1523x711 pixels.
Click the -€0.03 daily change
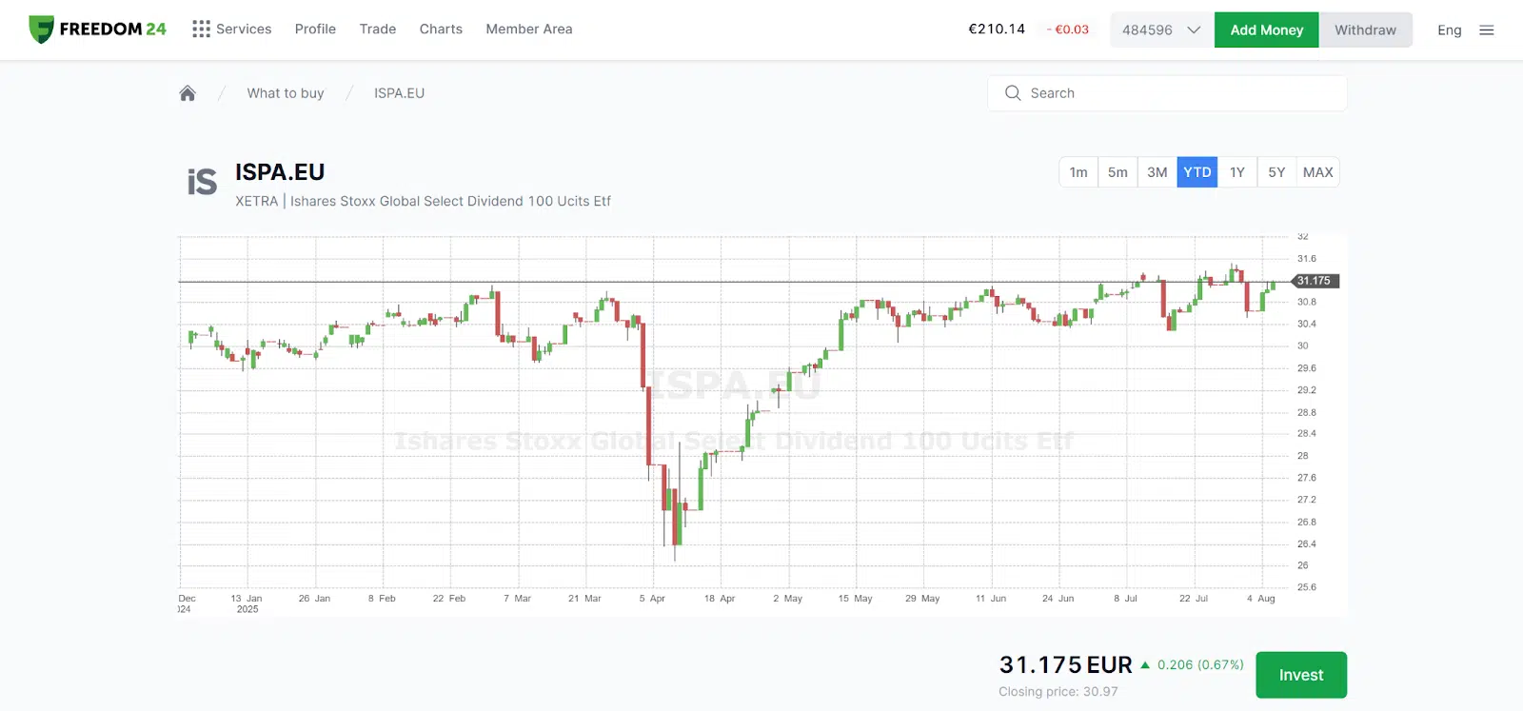pos(1068,30)
